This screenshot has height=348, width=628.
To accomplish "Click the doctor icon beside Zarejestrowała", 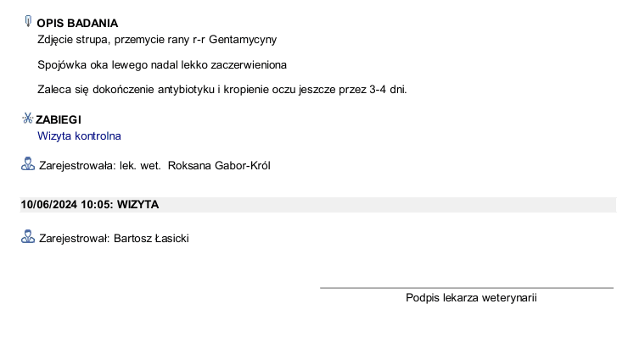I will click(x=28, y=164).
